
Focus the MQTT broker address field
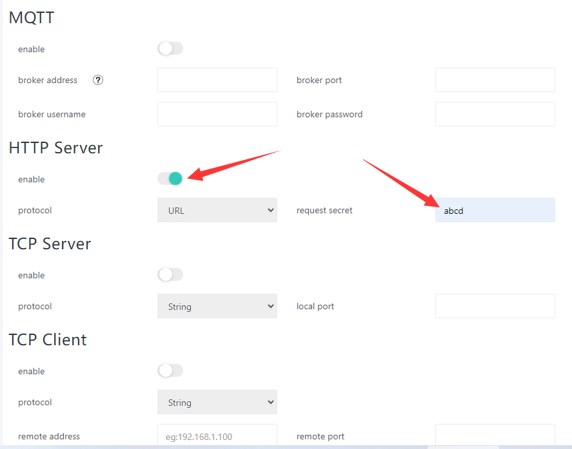tap(217, 81)
